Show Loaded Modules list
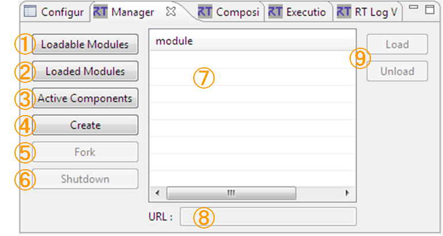The width and height of the screenshot is (443, 236). tap(85, 71)
